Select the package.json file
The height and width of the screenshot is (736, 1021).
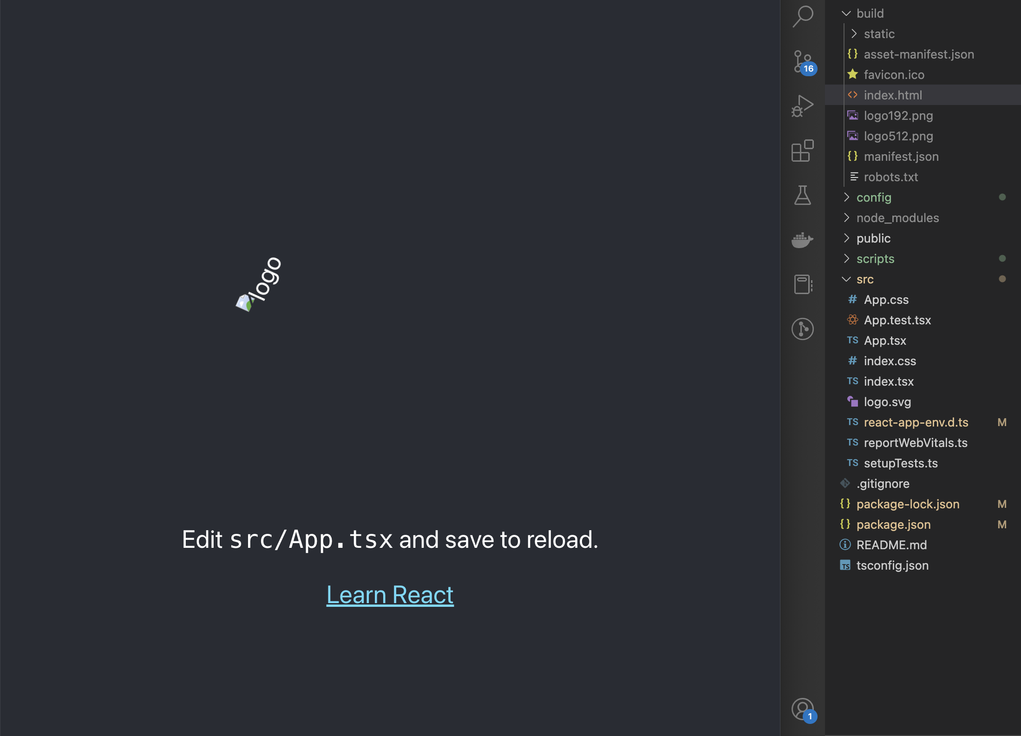(893, 525)
